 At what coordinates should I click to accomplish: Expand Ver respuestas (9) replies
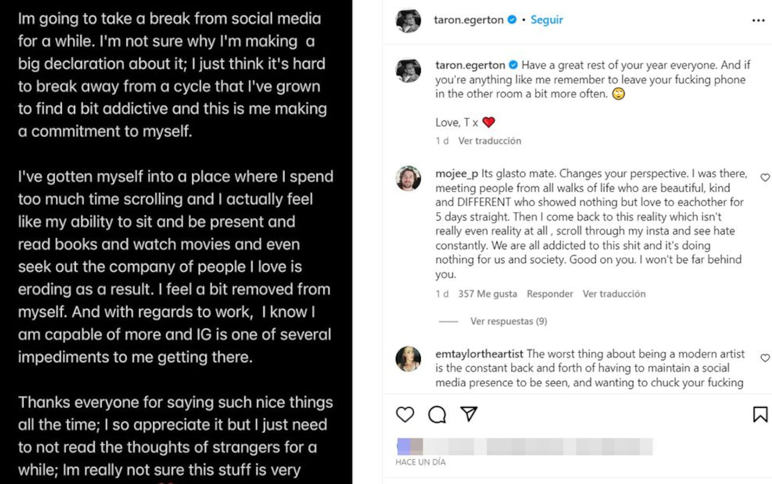click(x=508, y=321)
